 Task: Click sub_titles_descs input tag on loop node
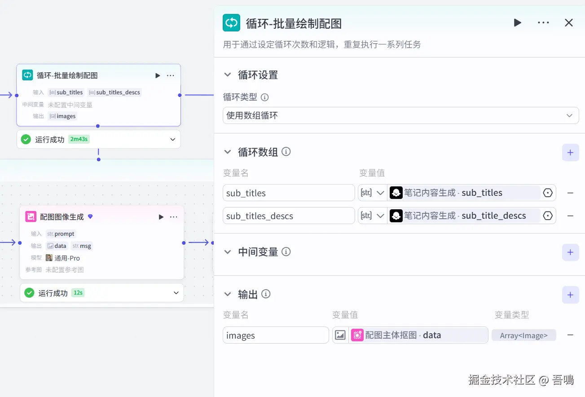click(114, 93)
